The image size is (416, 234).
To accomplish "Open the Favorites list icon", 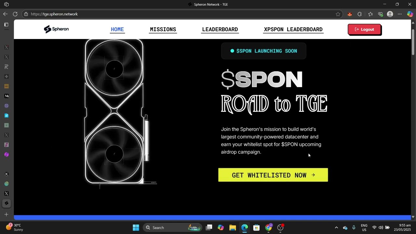I will coord(370,14).
